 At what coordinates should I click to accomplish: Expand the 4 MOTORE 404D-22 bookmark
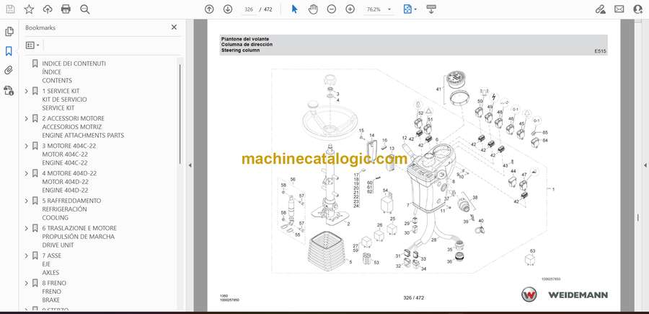click(27, 173)
